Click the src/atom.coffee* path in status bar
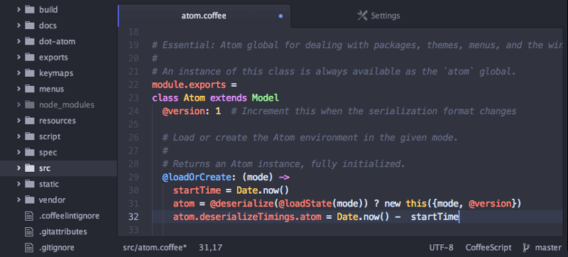The height and width of the screenshot is (257, 568). tap(155, 248)
